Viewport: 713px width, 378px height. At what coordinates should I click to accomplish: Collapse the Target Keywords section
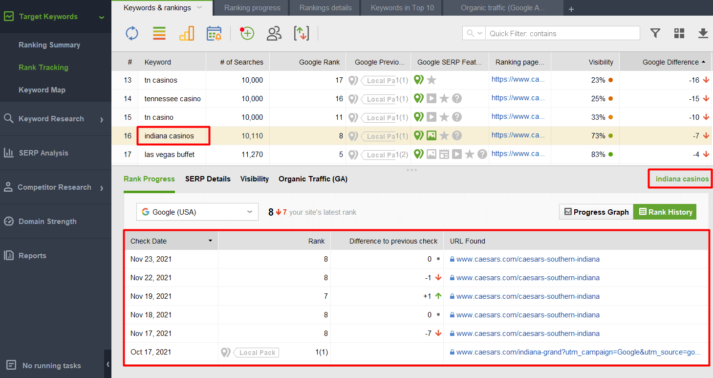(x=101, y=17)
